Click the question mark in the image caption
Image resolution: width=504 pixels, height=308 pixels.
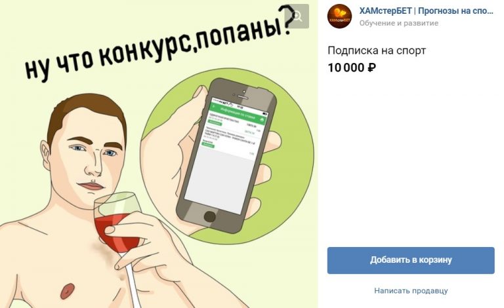(285, 19)
